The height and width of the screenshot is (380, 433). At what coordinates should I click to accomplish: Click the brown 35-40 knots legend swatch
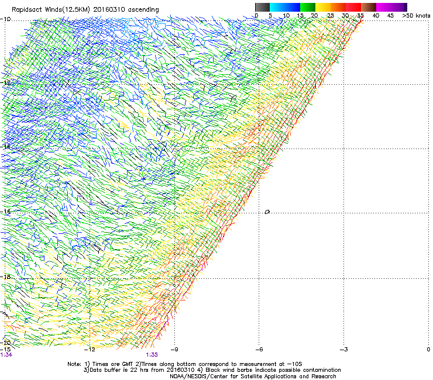369,7
